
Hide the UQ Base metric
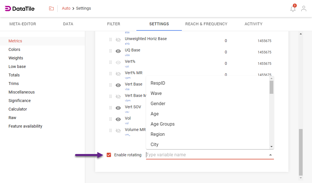coord(118,51)
